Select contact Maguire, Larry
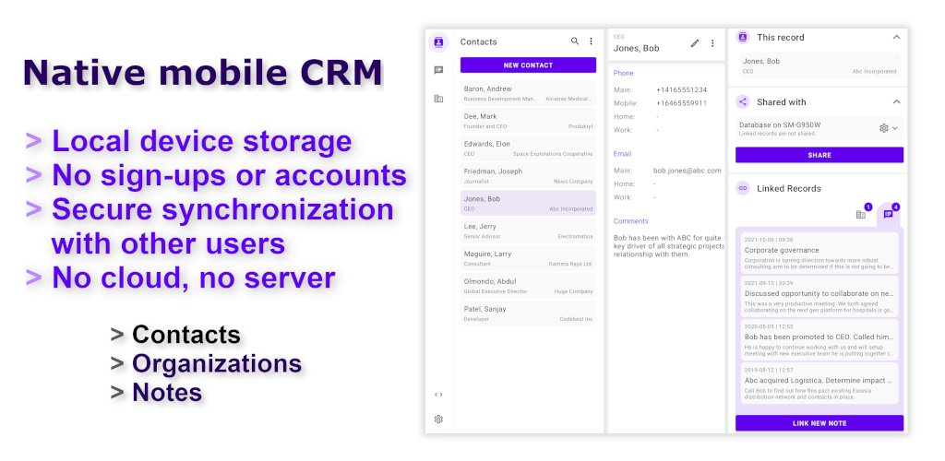945x461 pixels. pyautogui.click(x=528, y=258)
